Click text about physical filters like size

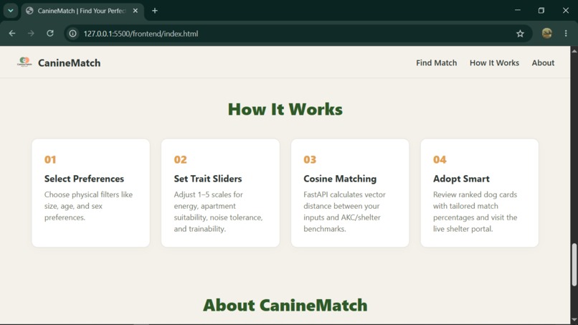(x=88, y=206)
